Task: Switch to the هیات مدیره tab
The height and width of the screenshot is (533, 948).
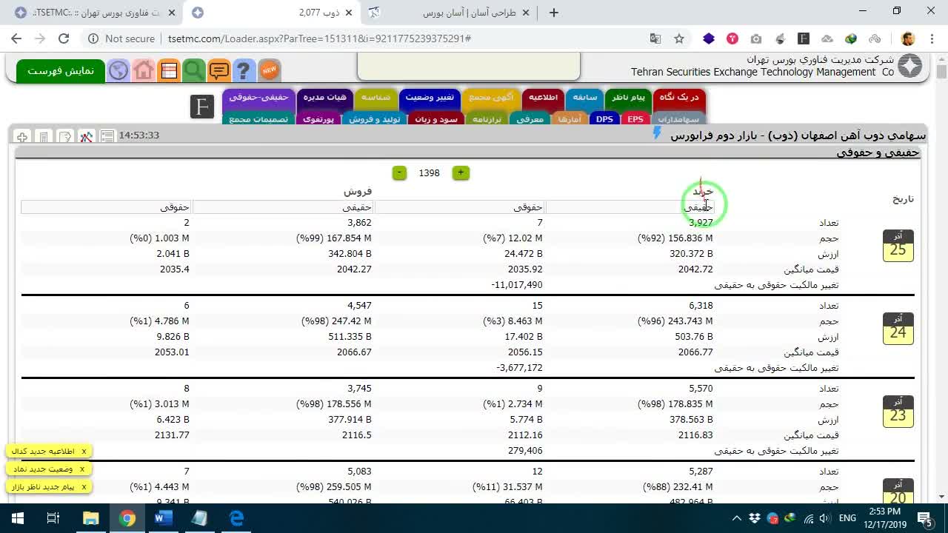Action: click(324, 98)
